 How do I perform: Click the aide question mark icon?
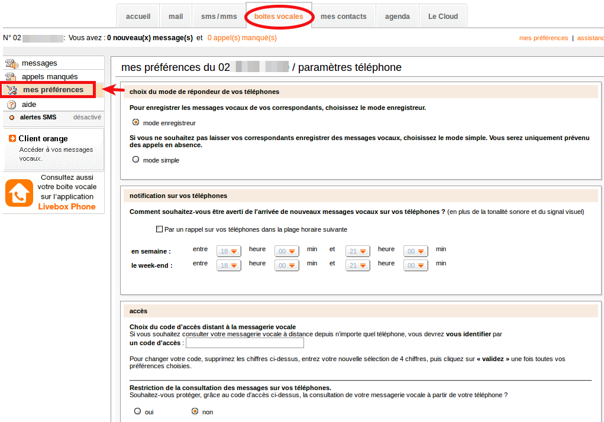coord(11,105)
